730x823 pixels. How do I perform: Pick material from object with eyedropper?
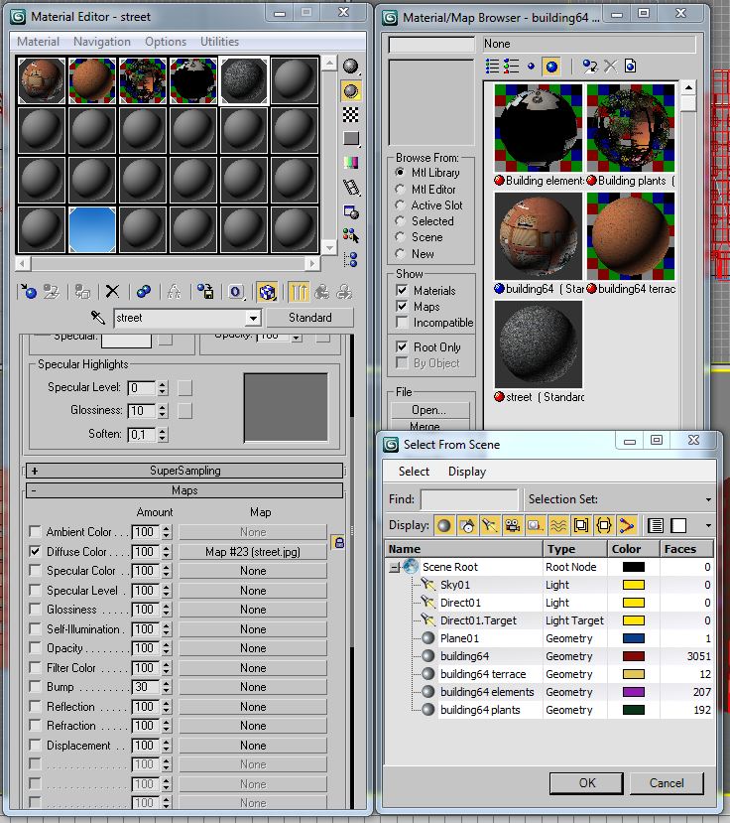pyautogui.click(x=97, y=317)
